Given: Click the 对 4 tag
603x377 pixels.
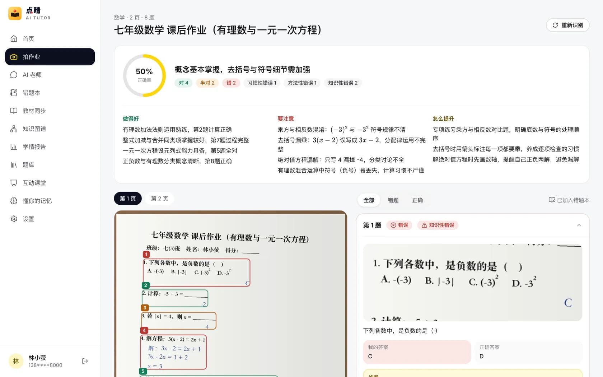Looking at the screenshot, I should pyautogui.click(x=183, y=83).
